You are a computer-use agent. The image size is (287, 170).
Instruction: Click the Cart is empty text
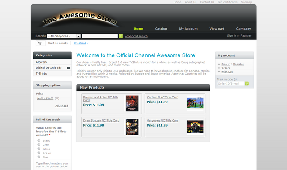(x=58, y=43)
